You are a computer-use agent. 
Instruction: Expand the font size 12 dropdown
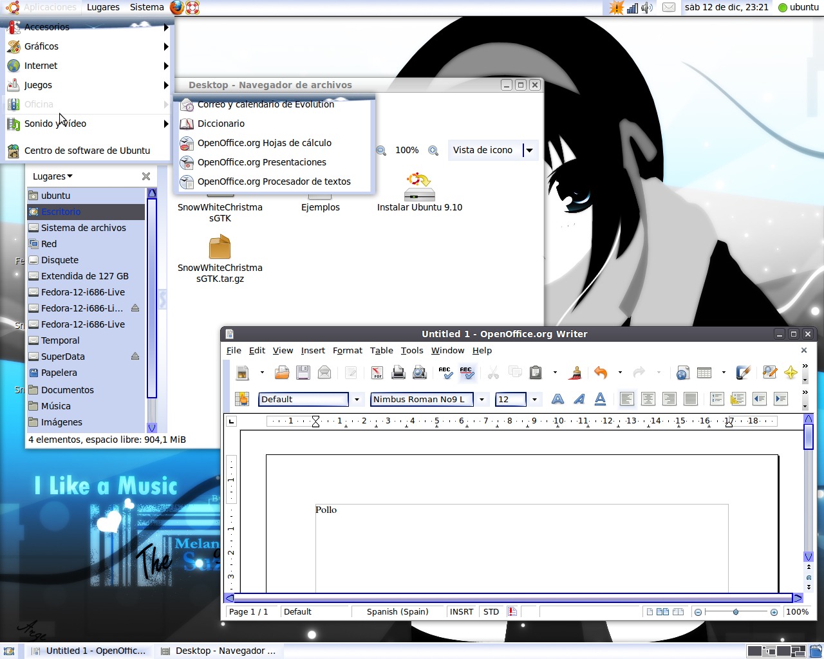tap(534, 400)
